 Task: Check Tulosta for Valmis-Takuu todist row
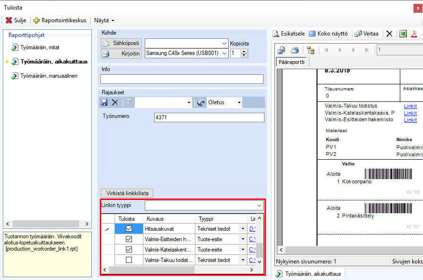129,260
